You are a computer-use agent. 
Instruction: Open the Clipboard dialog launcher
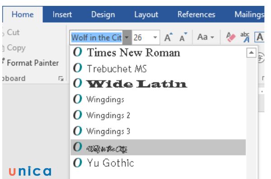pyautogui.click(x=61, y=79)
